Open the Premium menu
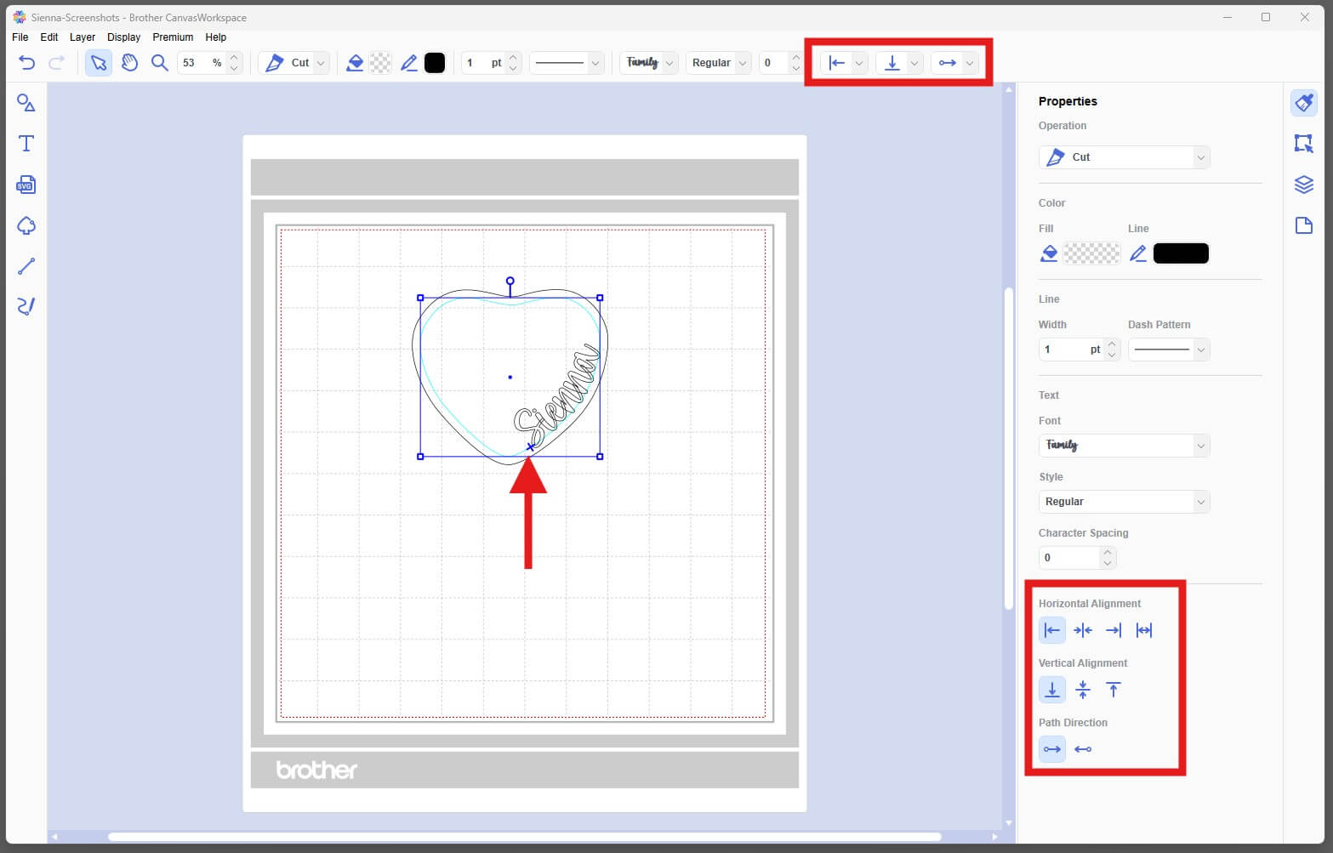Screen dimensions: 1333x853 (x=173, y=37)
